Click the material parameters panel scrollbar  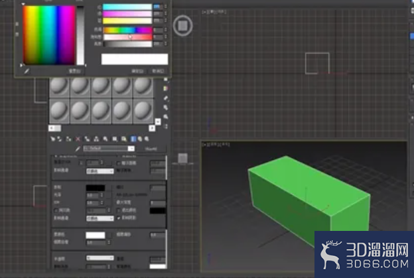(167, 211)
